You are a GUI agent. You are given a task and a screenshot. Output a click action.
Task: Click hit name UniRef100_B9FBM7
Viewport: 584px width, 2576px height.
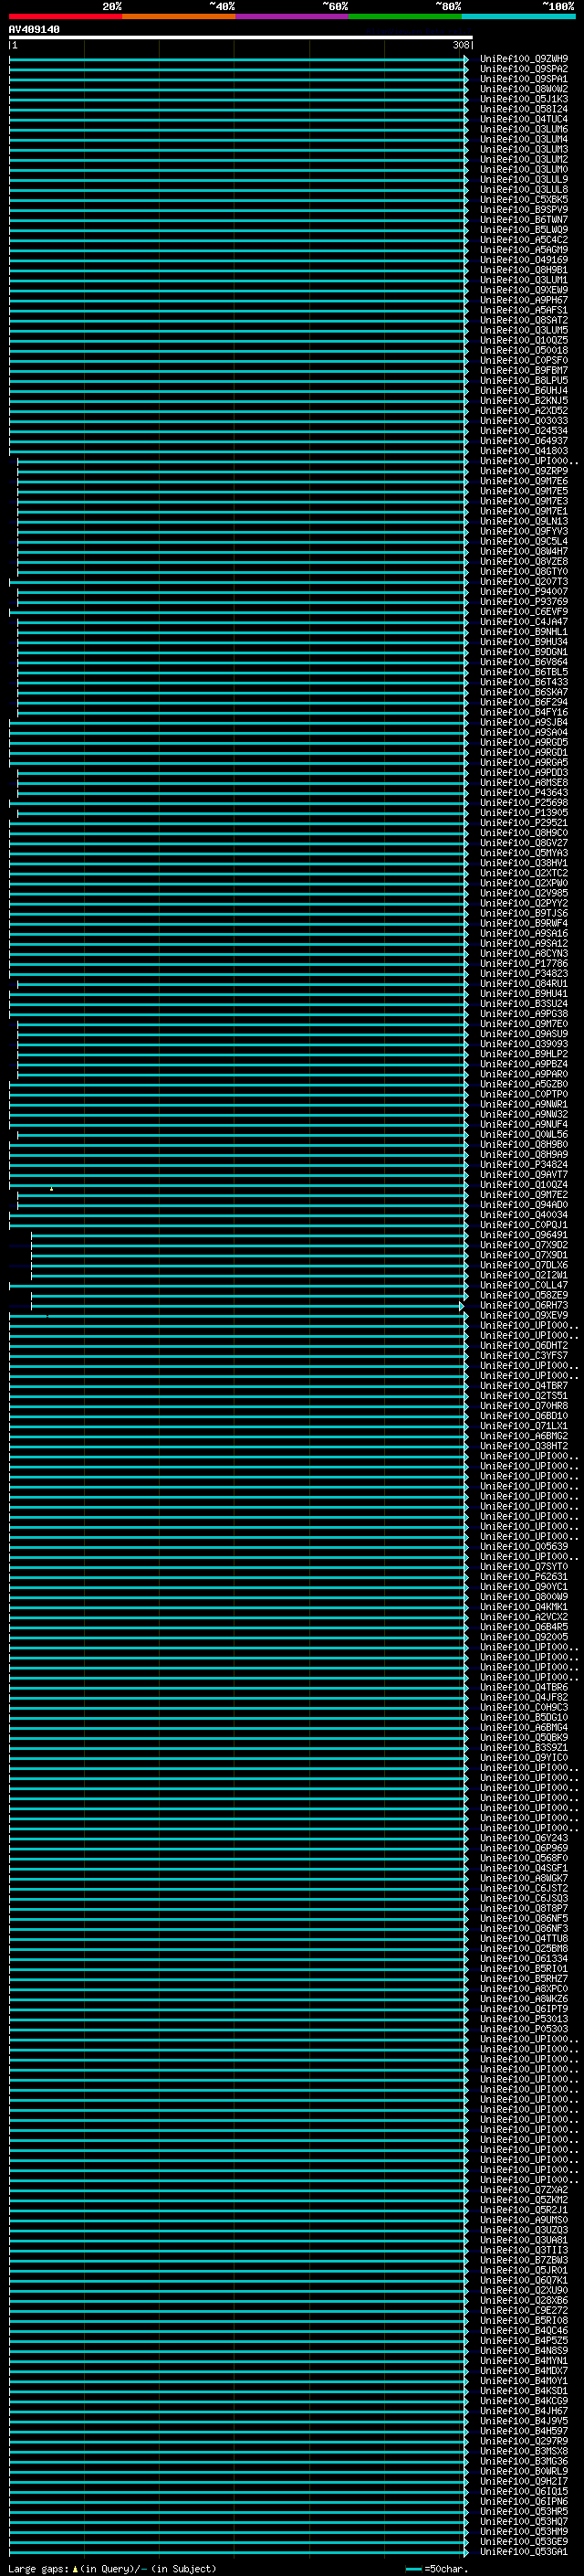tap(524, 370)
